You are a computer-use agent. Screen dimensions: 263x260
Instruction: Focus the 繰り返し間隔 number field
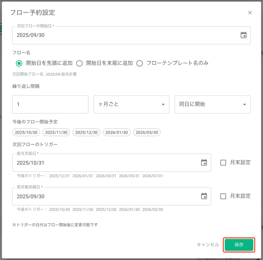click(x=50, y=104)
